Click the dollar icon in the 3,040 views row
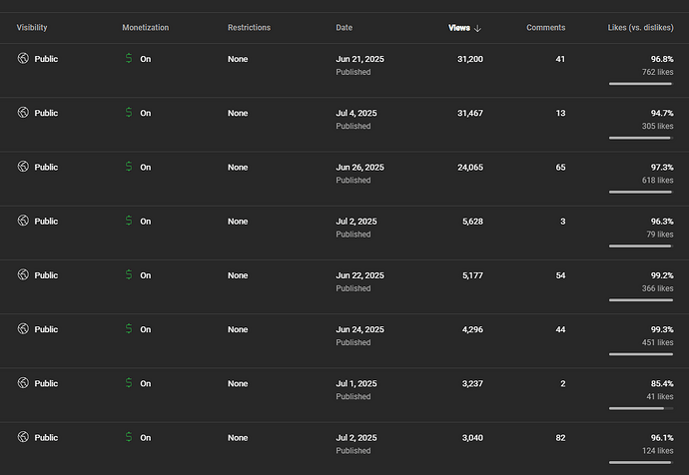 128,437
